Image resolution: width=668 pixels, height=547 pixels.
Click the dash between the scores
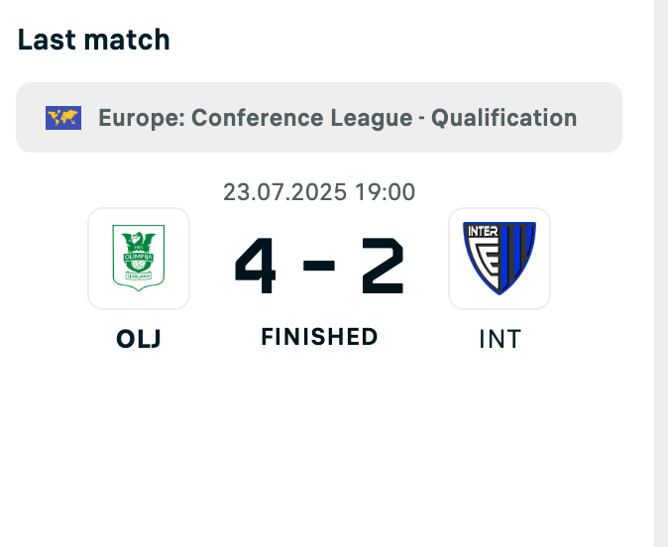pyautogui.click(x=319, y=266)
